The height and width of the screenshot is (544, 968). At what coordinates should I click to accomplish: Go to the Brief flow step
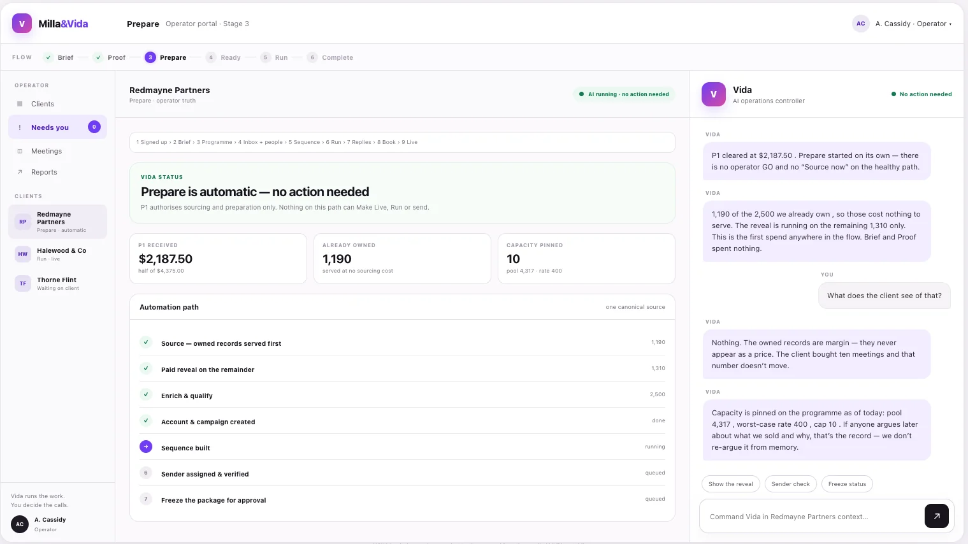[x=58, y=57]
